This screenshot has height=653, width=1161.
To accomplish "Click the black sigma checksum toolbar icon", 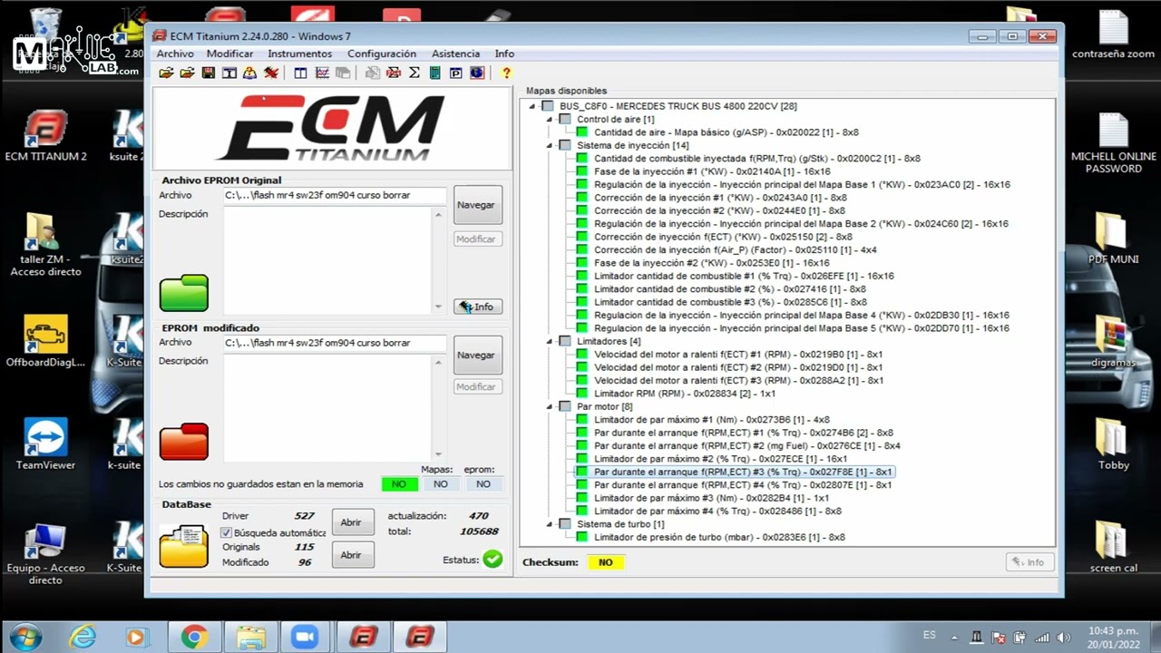I will click(x=414, y=73).
